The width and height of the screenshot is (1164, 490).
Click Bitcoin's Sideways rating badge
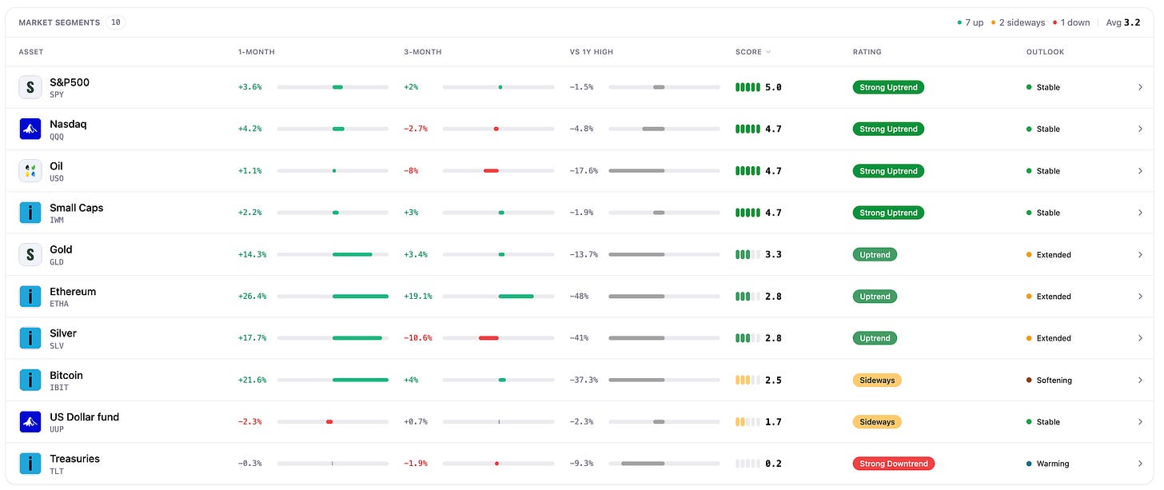(x=877, y=380)
